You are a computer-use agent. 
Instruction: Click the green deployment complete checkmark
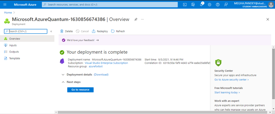(62, 52)
